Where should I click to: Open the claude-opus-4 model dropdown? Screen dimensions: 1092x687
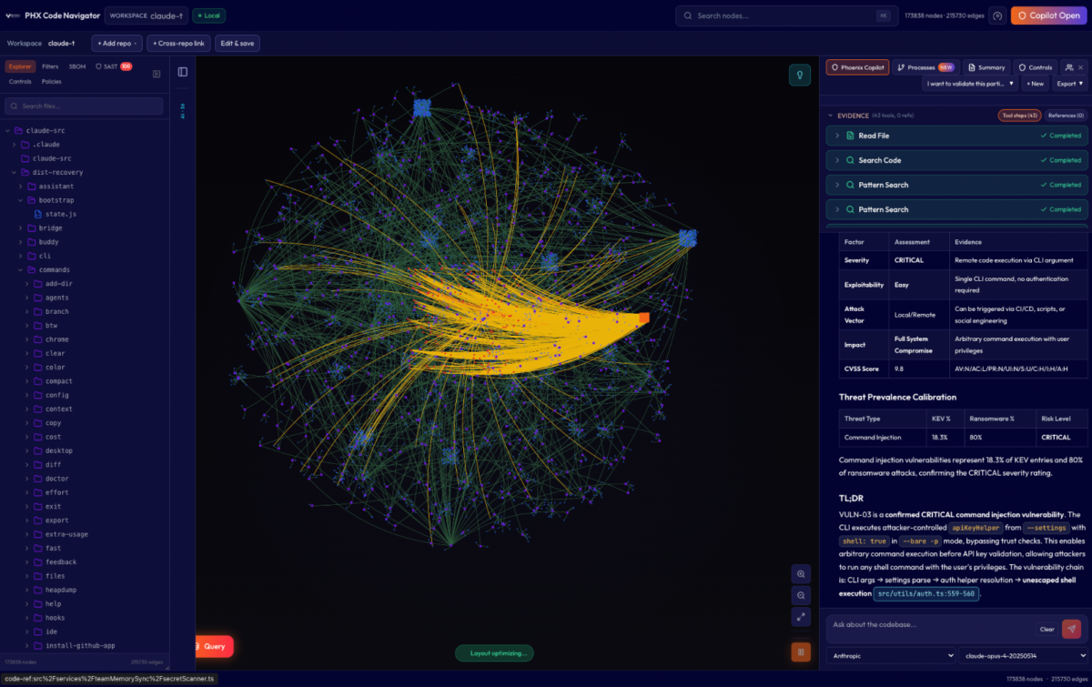[1023, 655]
